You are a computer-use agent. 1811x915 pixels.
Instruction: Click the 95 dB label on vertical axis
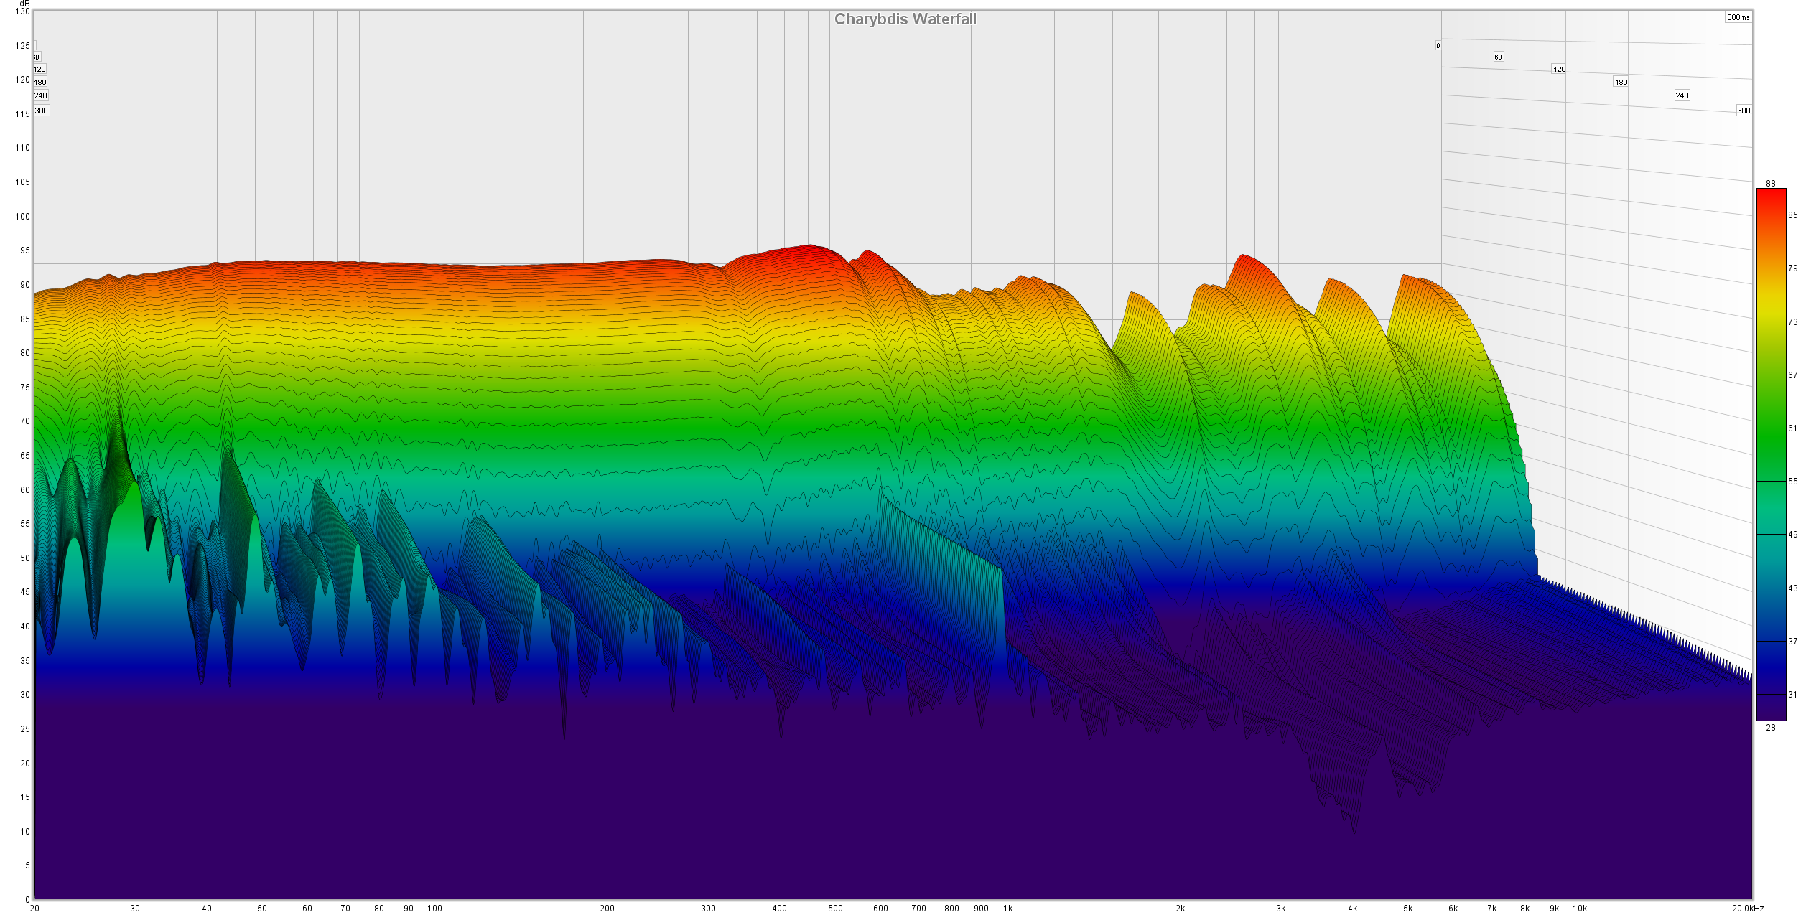coord(25,250)
